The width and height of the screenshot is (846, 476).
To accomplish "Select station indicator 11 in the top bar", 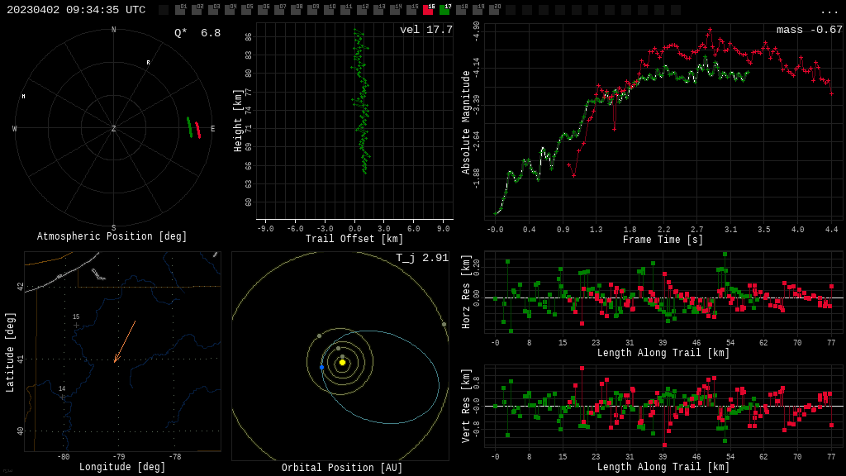I will [345, 9].
